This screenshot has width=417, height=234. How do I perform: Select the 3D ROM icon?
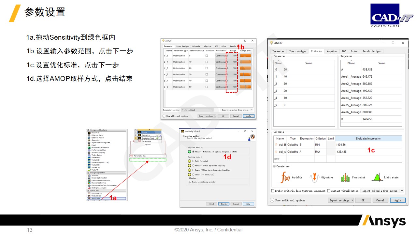point(89,175)
